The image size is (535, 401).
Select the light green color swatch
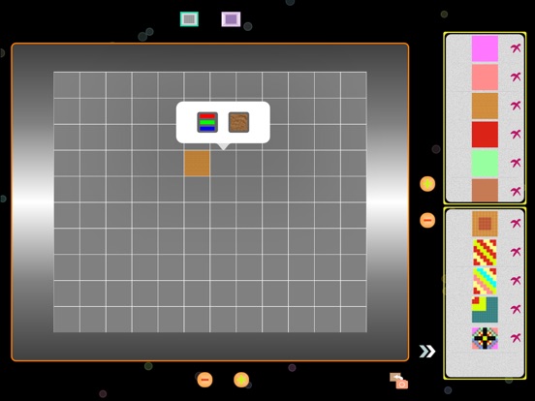[x=485, y=164]
